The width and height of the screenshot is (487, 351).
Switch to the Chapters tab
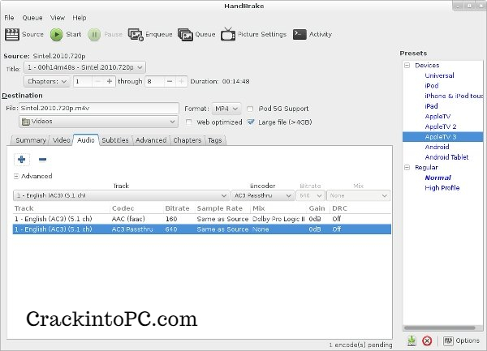tap(187, 140)
